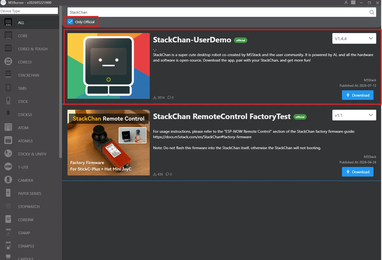
Task: Select the ATOMS3 device icon
Action: click(8, 141)
